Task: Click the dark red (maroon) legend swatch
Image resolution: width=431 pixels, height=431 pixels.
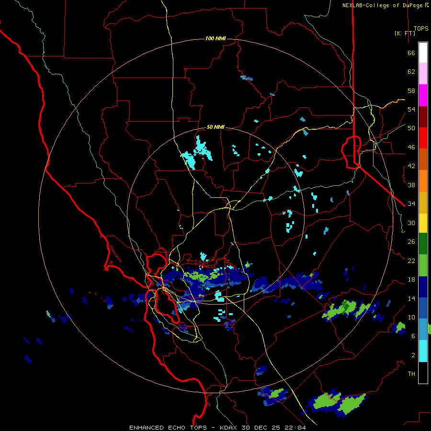Action: [x=423, y=117]
